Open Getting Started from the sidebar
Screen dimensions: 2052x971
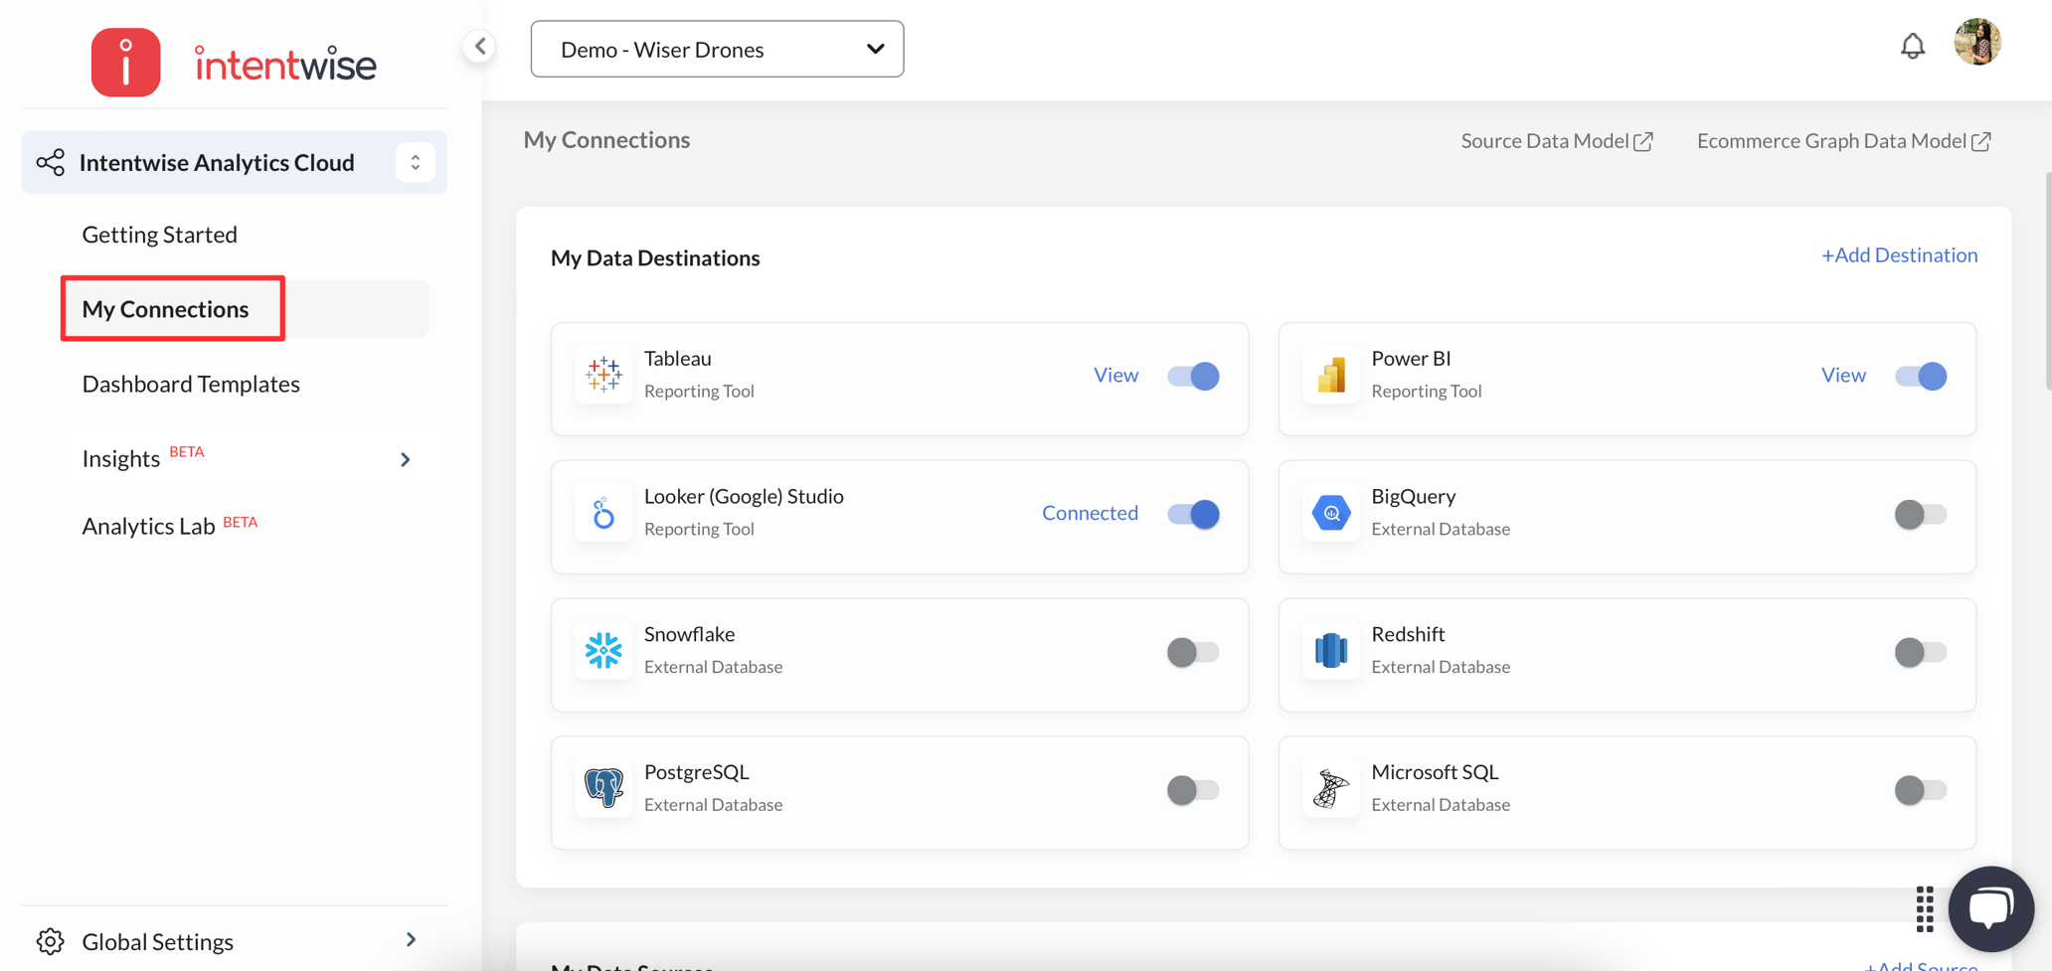point(159,234)
